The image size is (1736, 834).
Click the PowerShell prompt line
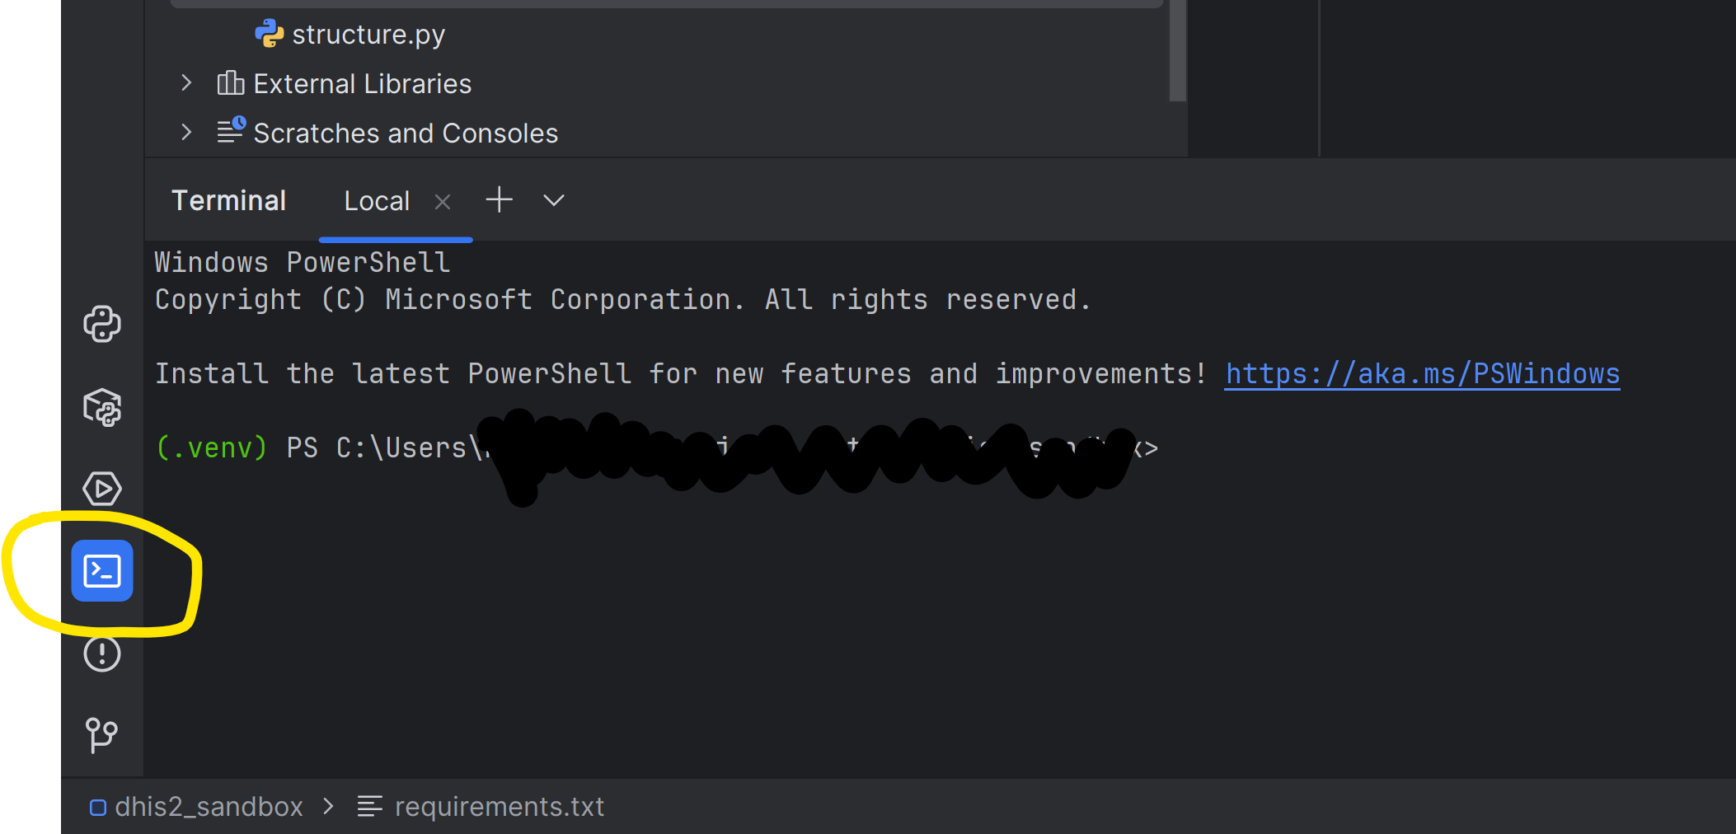(x=657, y=447)
